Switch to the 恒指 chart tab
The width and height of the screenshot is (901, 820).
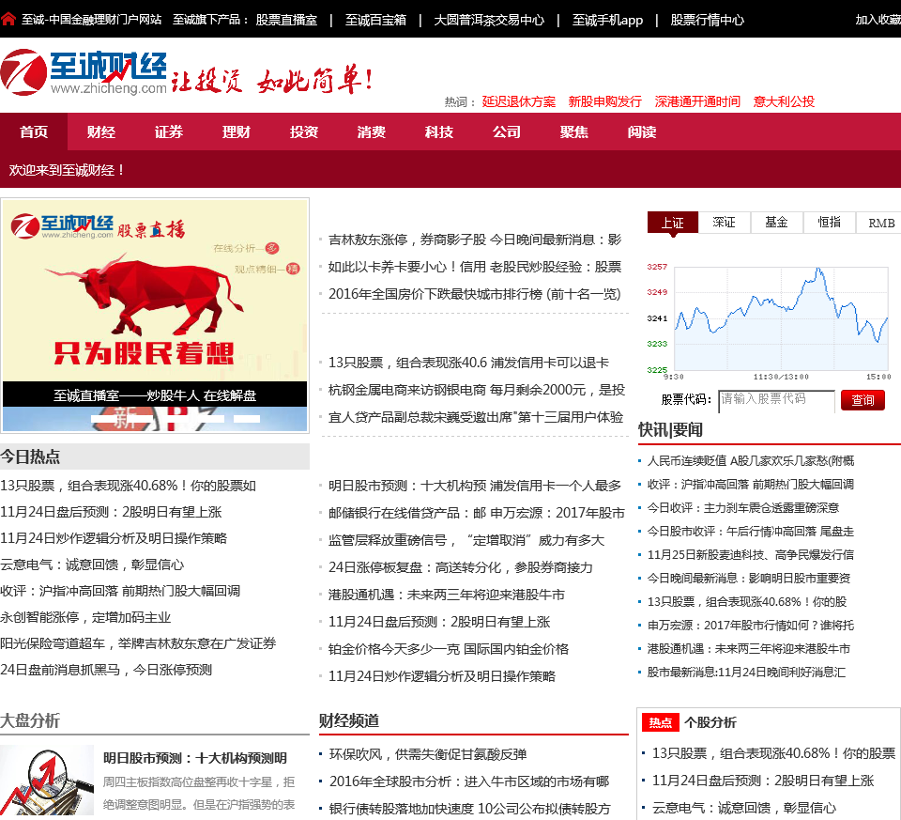click(829, 223)
